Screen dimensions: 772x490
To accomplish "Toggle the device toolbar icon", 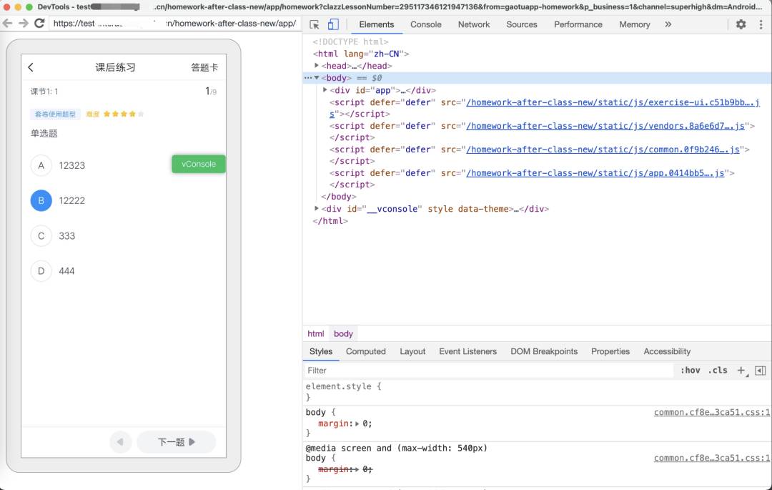I will (x=333, y=24).
